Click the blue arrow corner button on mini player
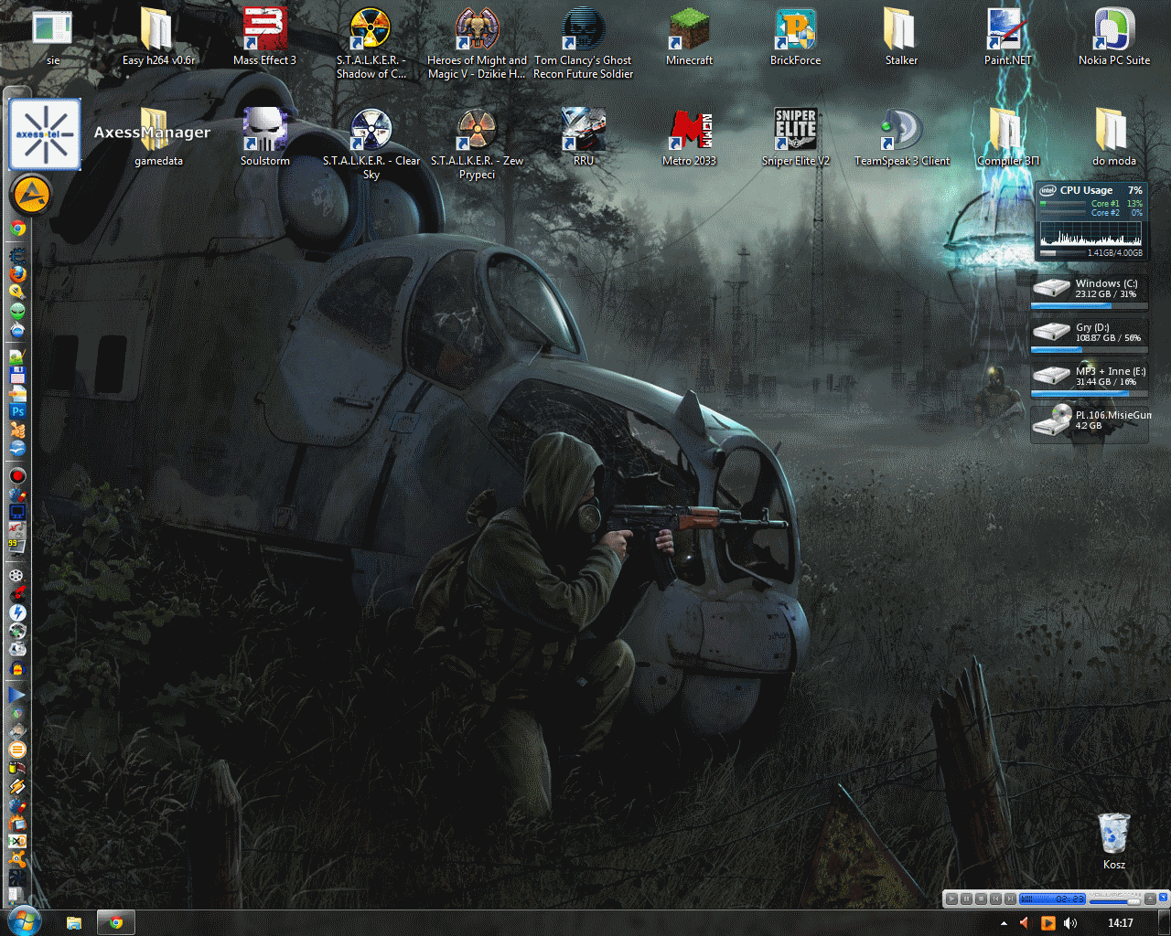The width and height of the screenshot is (1171, 936). (1164, 897)
